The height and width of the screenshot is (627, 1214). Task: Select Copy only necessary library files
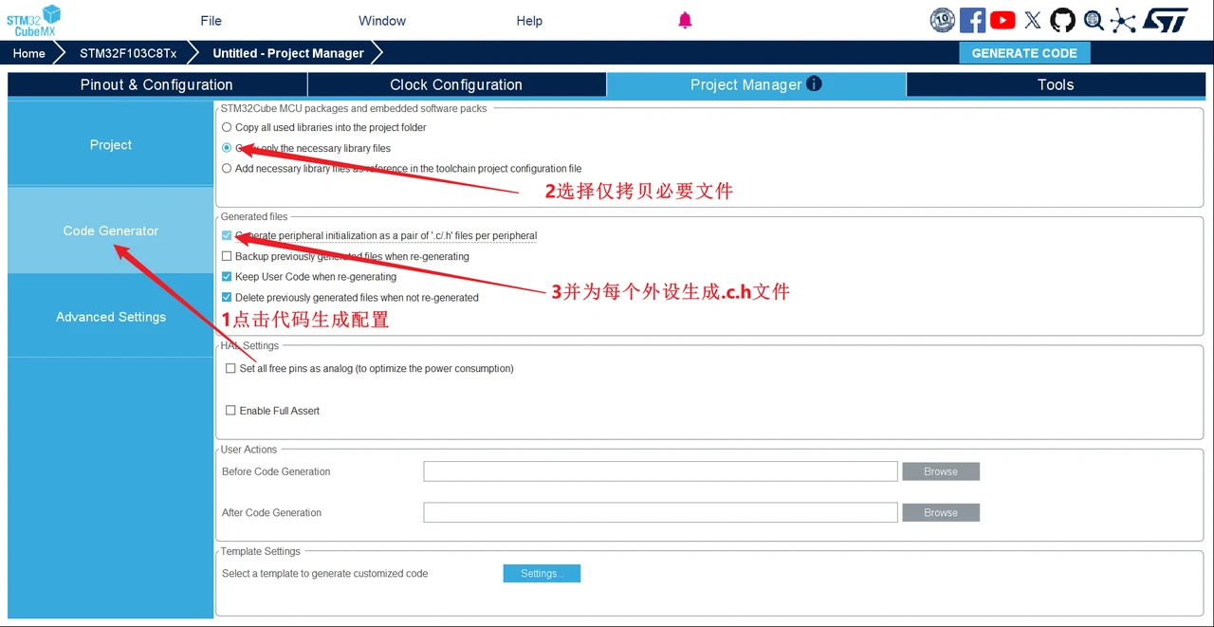coord(227,148)
